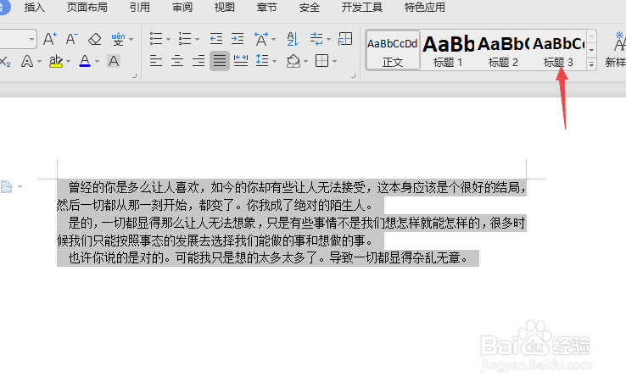Screen dimensions: 626x387
Task: Apply the 标题 3 style
Action: 558,50
